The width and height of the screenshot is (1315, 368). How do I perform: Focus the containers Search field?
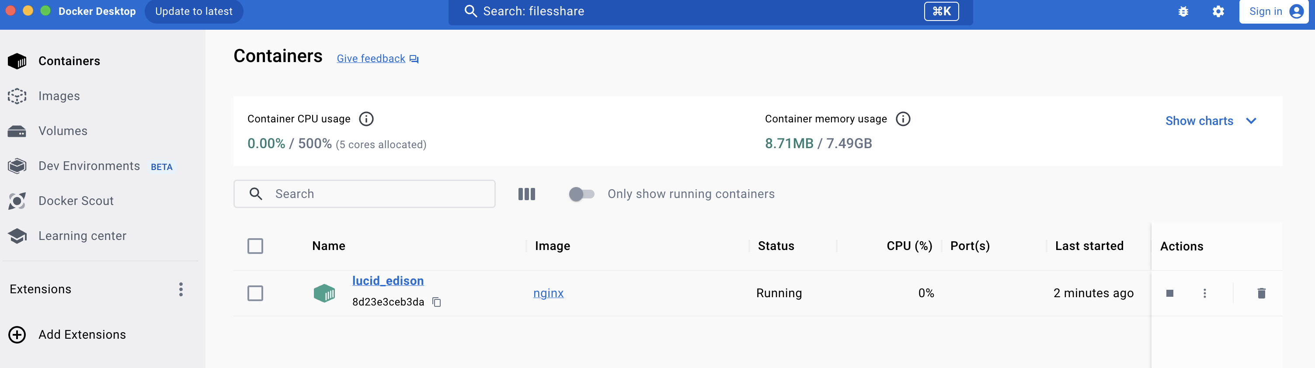pos(365,194)
